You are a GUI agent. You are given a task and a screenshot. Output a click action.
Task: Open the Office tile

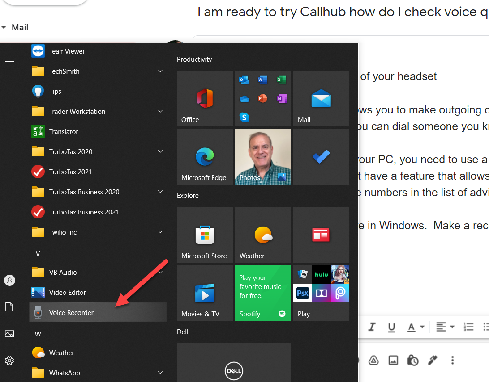point(205,98)
